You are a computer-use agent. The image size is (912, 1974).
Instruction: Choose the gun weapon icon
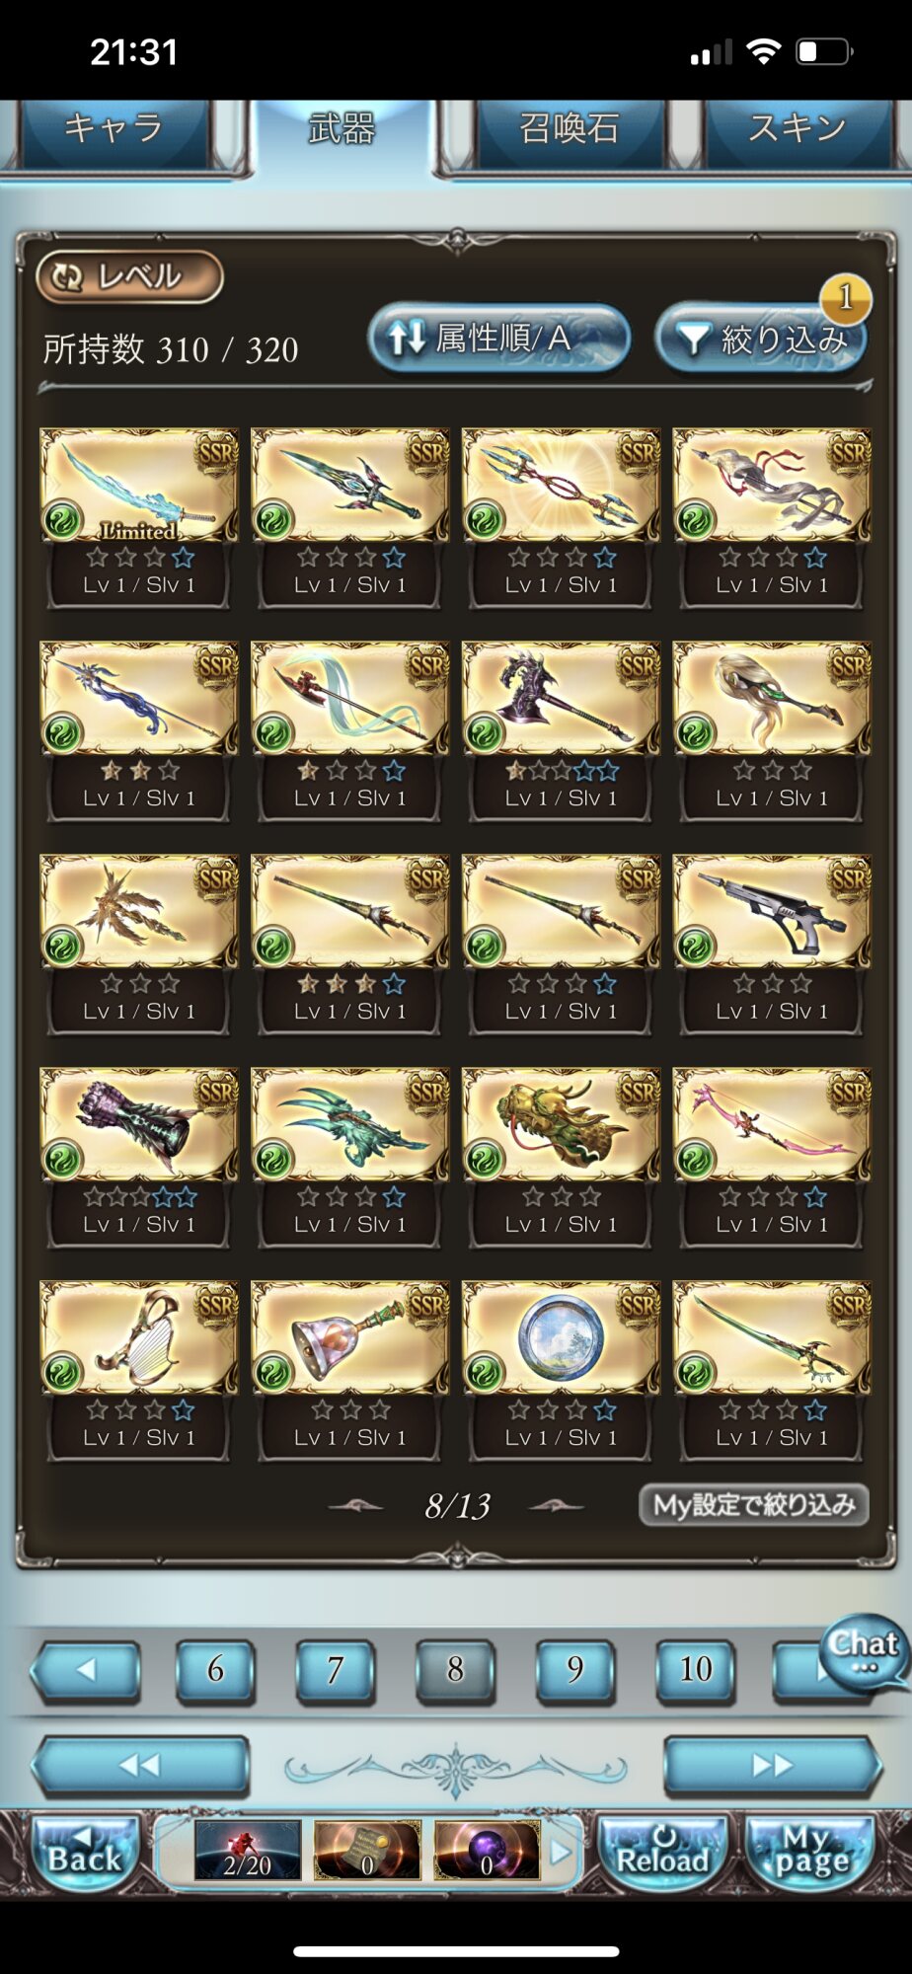[x=772, y=912]
